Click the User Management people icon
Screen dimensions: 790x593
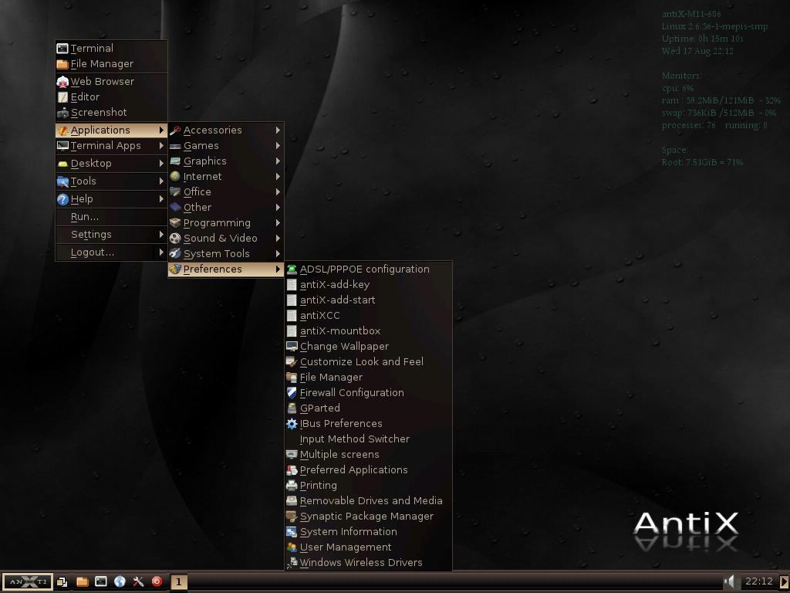(x=292, y=547)
